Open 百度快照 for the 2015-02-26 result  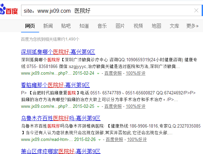point(114,140)
